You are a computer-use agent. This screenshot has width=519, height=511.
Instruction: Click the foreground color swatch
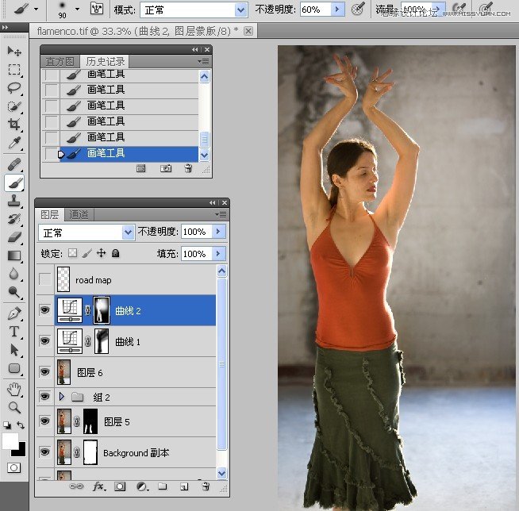coord(10,441)
